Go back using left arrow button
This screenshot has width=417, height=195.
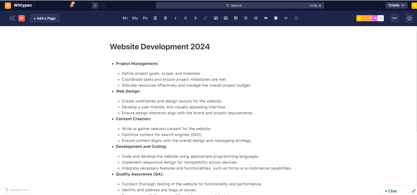[x=95, y=5]
